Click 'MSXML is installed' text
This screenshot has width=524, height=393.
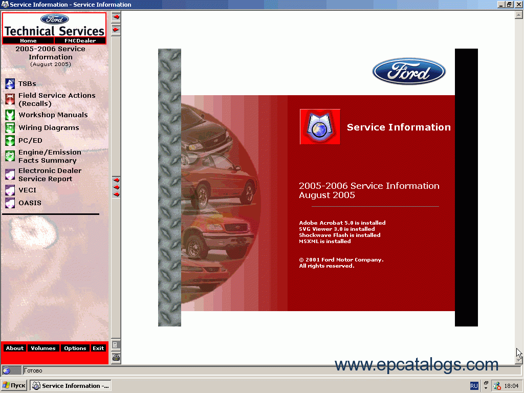point(325,241)
